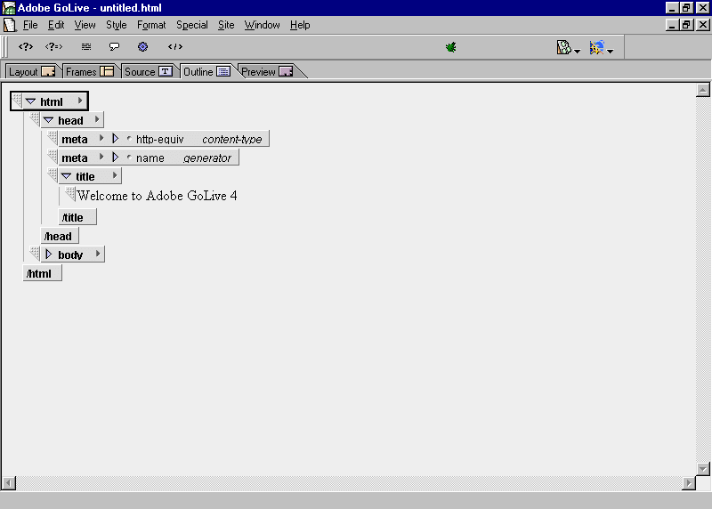Open the title tag popup arrow

point(115,175)
